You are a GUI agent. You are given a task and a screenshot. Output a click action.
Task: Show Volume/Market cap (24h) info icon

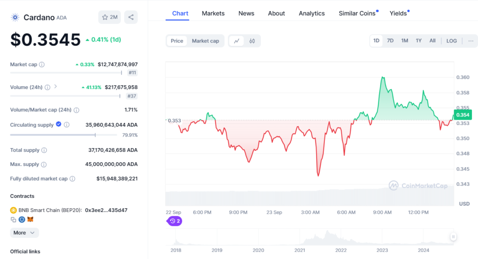click(77, 110)
